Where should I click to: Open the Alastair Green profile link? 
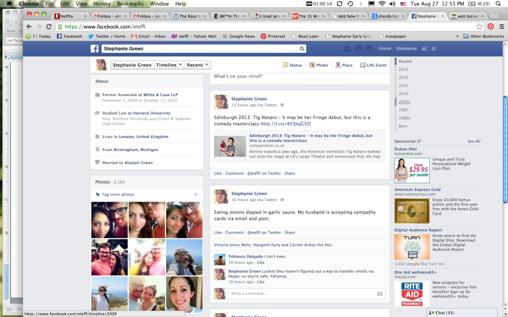(138, 162)
